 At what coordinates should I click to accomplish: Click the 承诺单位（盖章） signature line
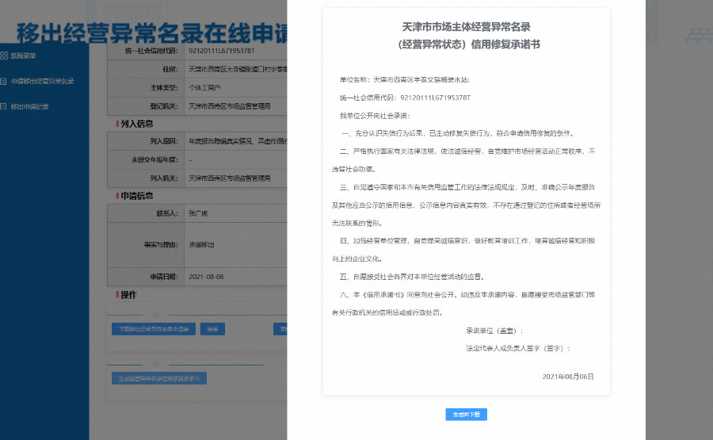pos(494,331)
